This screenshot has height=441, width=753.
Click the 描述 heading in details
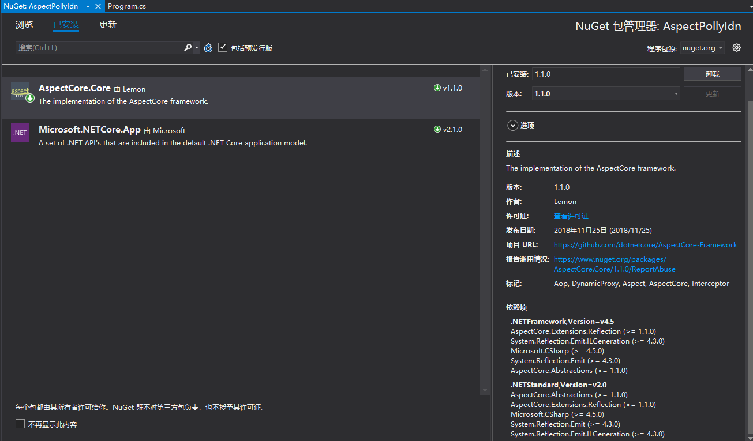513,154
